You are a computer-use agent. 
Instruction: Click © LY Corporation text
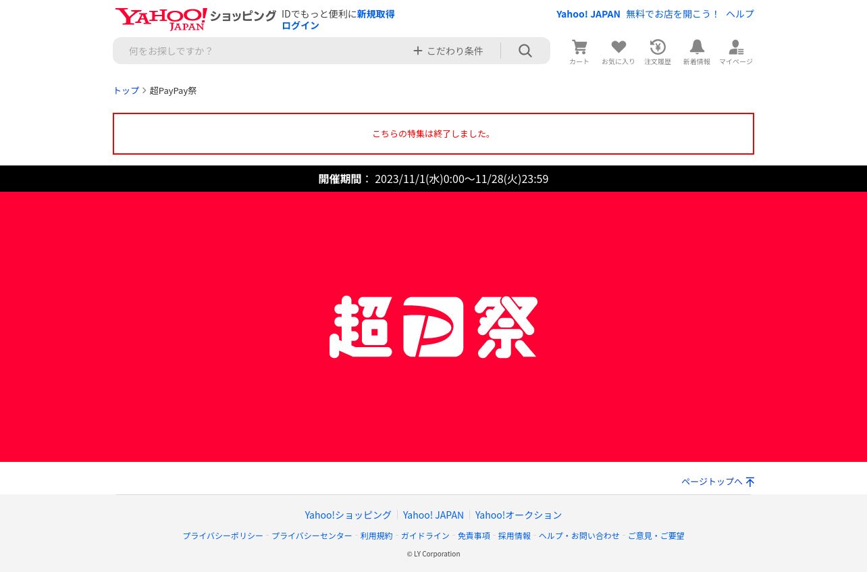click(x=433, y=554)
